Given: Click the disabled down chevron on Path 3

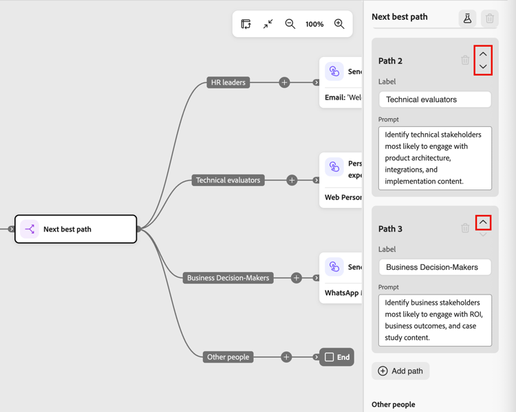Looking at the screenshot, I should coord(483,234).
